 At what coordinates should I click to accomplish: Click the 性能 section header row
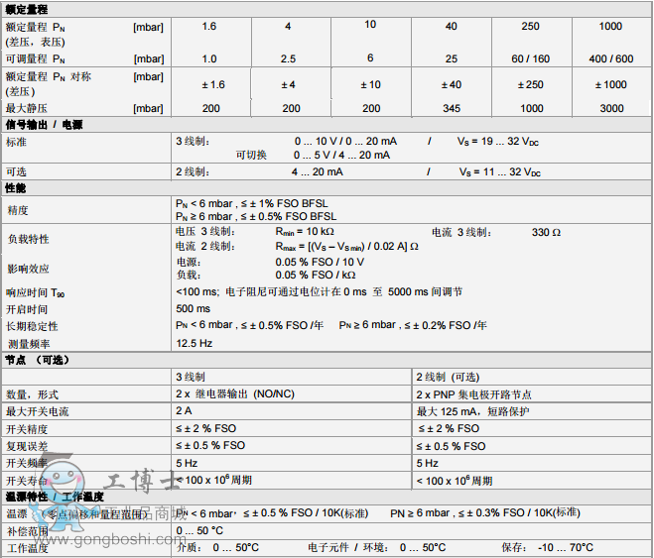tap(16, 188)
